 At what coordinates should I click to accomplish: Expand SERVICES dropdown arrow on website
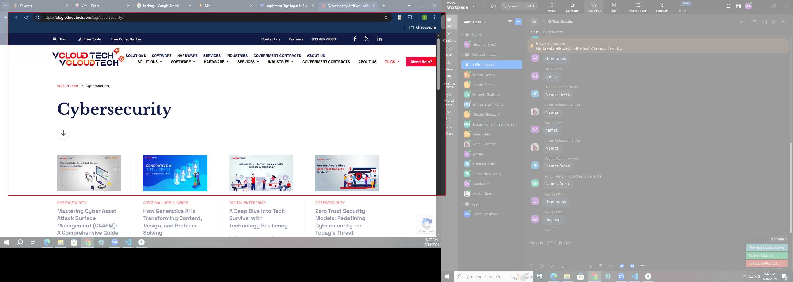click(258, 62)
